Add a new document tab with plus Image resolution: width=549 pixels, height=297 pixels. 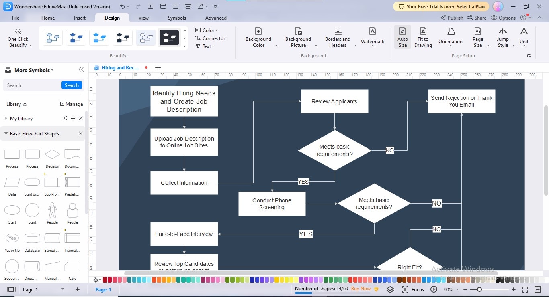point(158,67)
